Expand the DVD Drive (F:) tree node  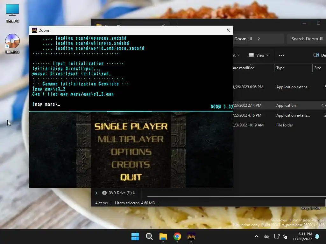point(96,193)
